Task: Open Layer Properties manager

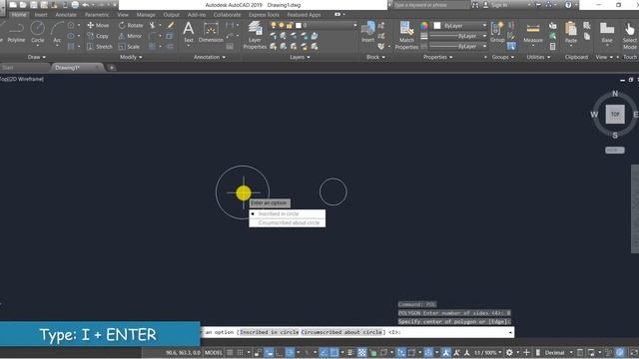Action: (x=255, y=35)
